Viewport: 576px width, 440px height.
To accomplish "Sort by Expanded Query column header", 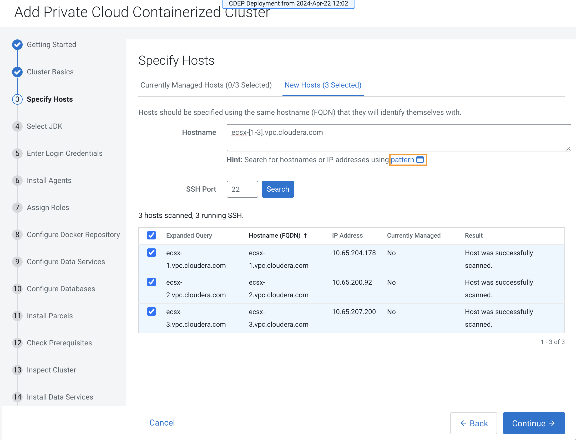I will tap(189, 236).
